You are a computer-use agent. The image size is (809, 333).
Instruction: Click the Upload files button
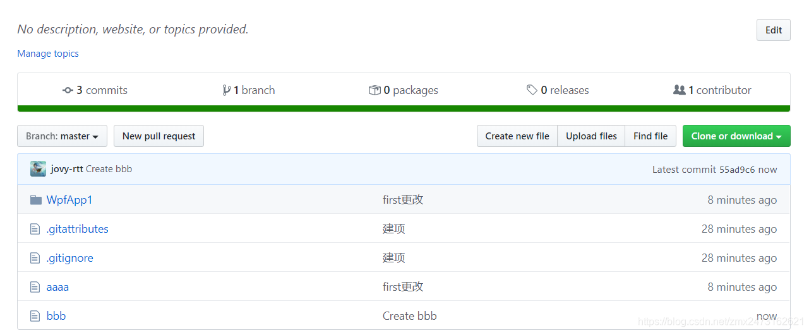591,136
